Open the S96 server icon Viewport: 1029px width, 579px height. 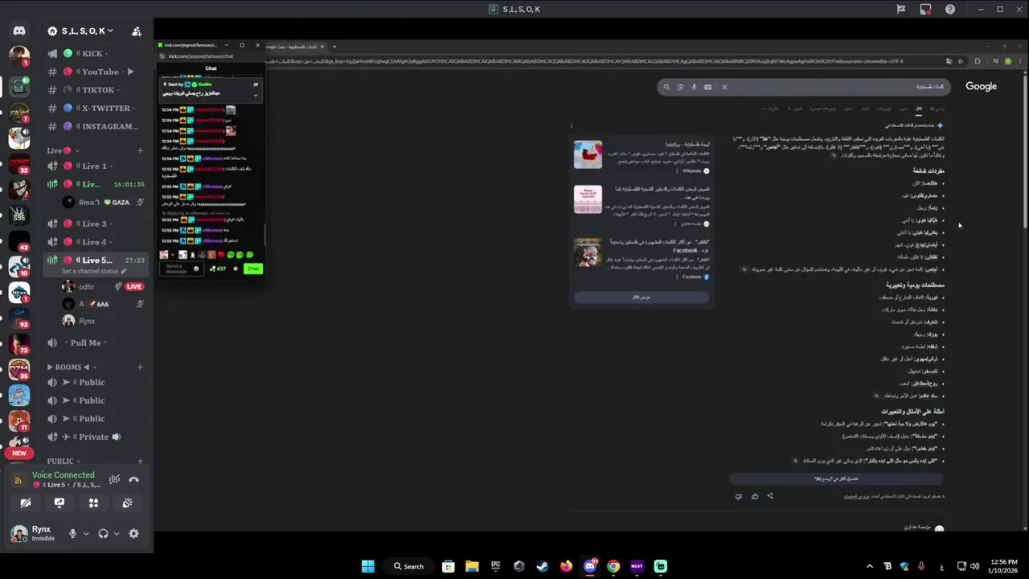[x=19, y=215]
